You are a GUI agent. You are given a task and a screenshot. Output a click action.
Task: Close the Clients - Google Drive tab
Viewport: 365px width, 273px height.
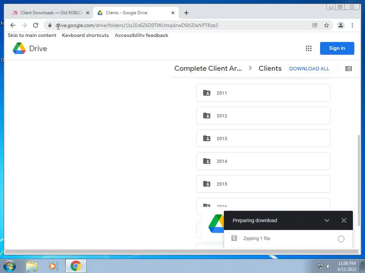click(173, 13)
